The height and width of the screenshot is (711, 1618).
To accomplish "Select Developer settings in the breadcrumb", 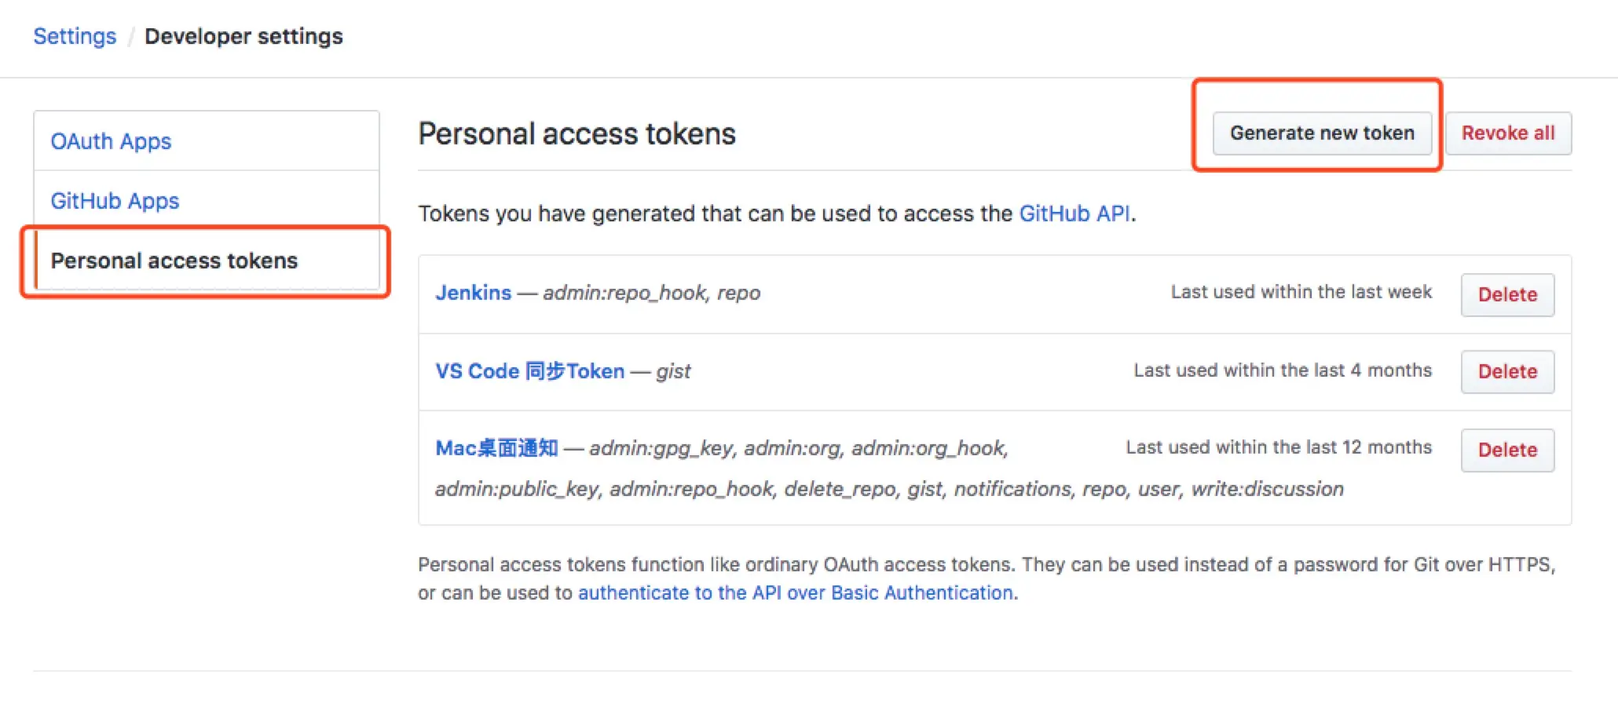I will (244, 36).
